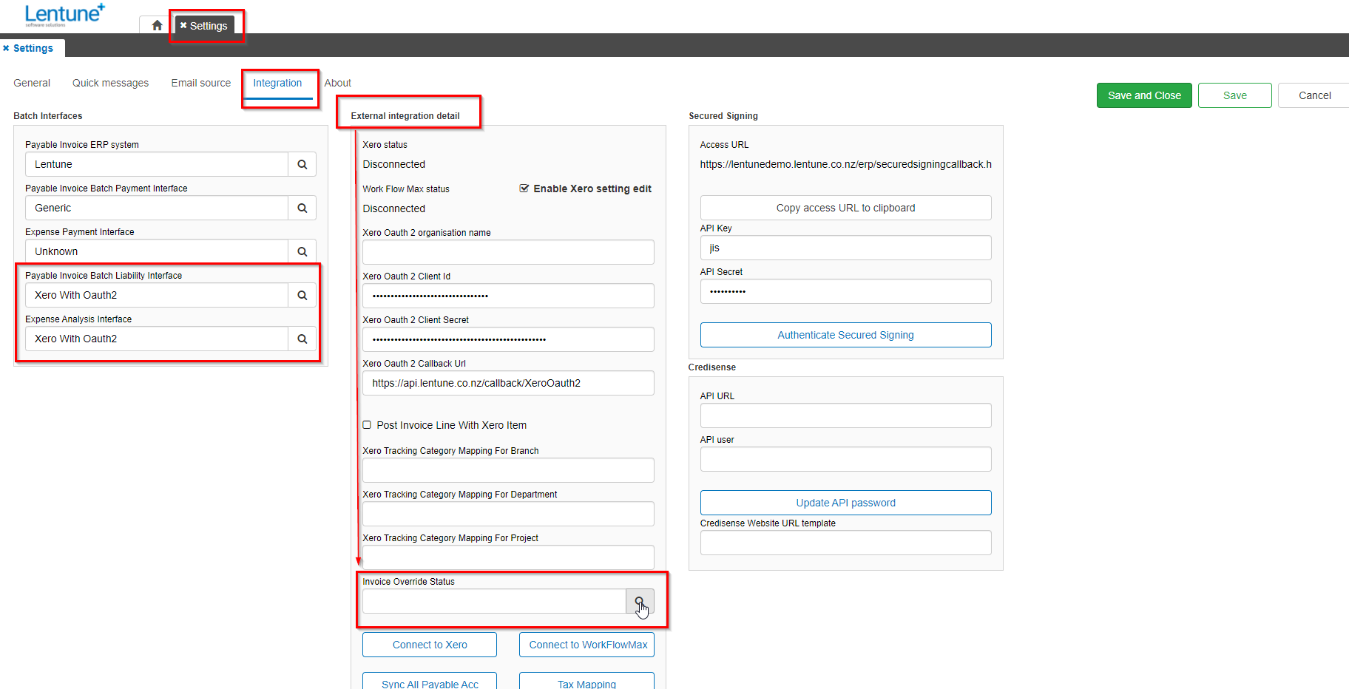The image size is (1349, 689).
Task: Click the Lentune logo
Action: click(64, 15)
